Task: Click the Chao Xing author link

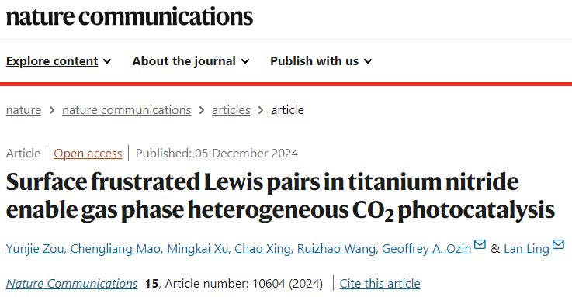Action: [262, 248]
